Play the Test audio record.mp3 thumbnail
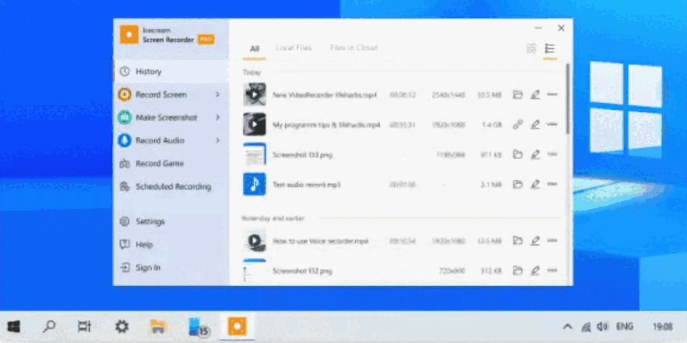The image size is (687, 343). pyautogui.click(x=255, y=184)
